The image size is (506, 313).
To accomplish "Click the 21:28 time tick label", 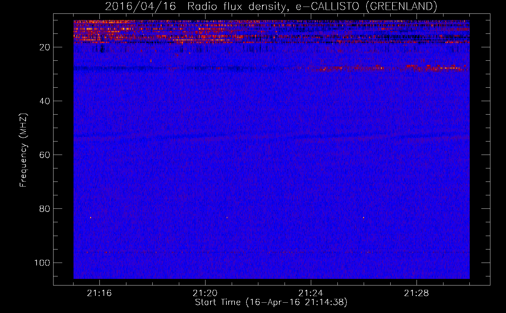I will click(x=417, y=293).
